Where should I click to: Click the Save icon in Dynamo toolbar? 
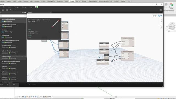pos(7,10)
